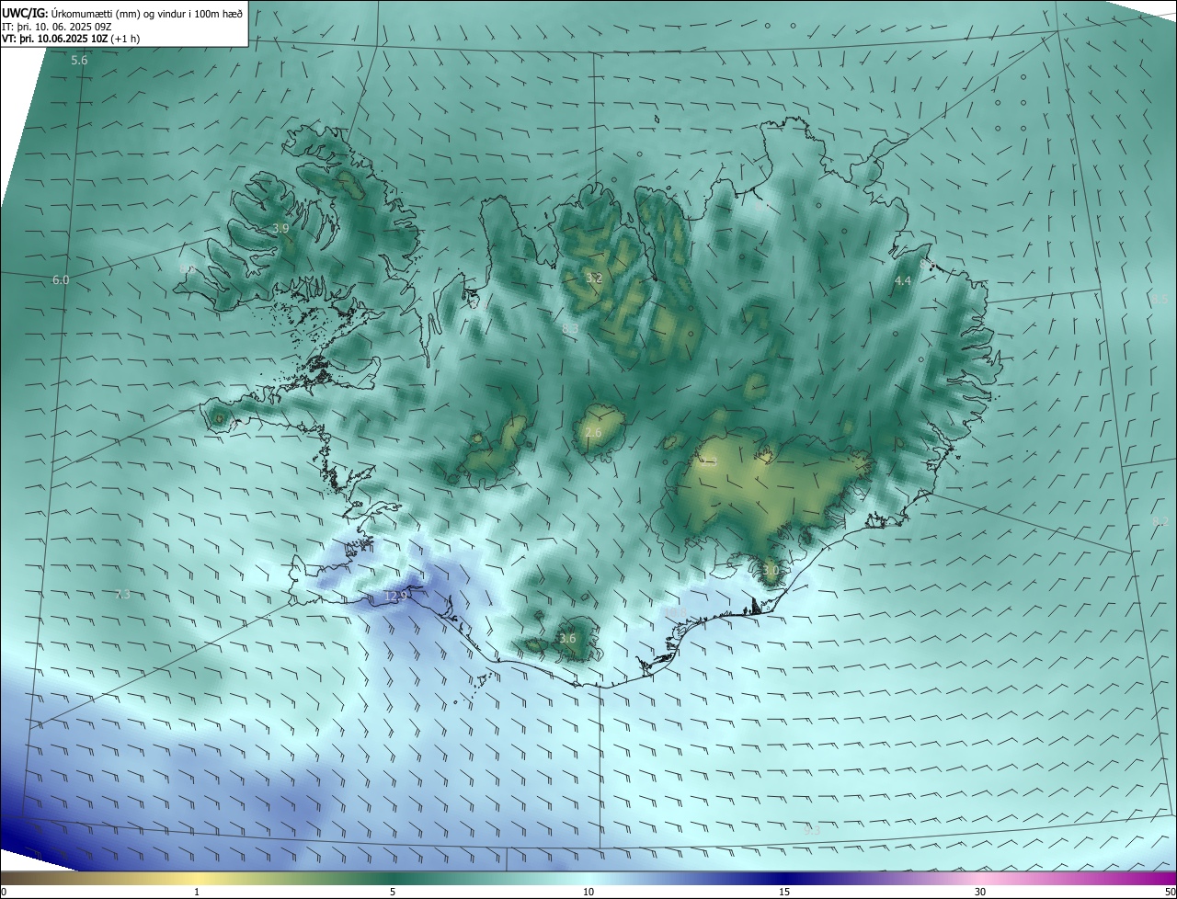
Task: Click the 7.3 value label over the sea
Action: tap(122, 594)
